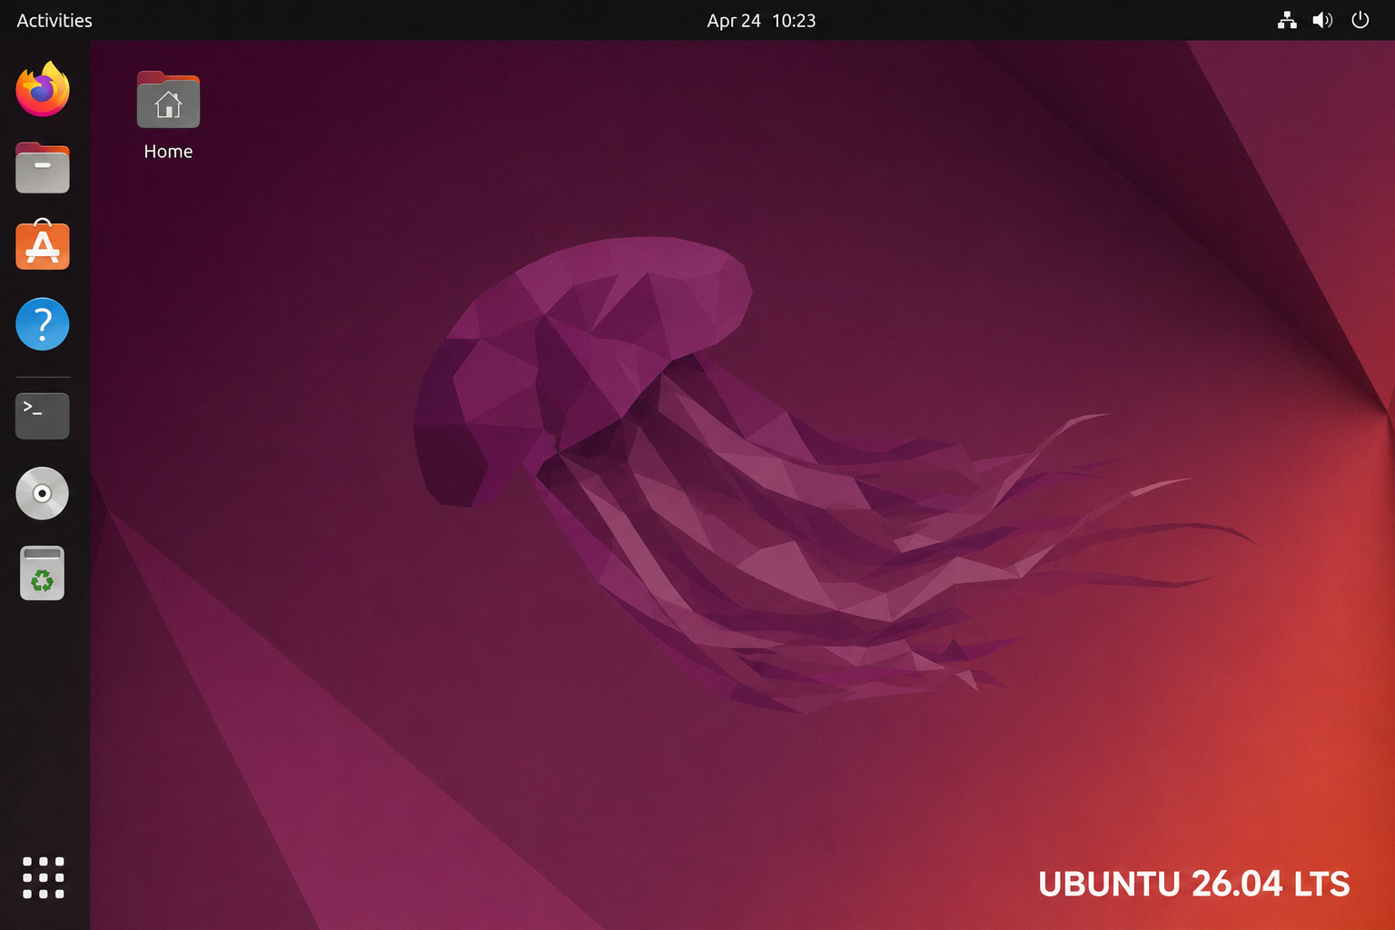
Task: Launch Terminal from the dock
Action: click(x=43, y=416)
